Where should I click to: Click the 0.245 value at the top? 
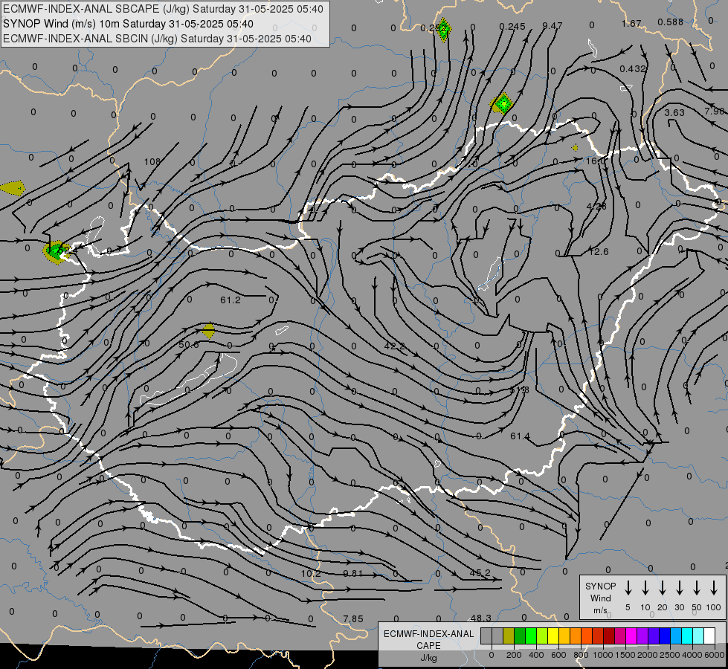[x=512, y=27]
